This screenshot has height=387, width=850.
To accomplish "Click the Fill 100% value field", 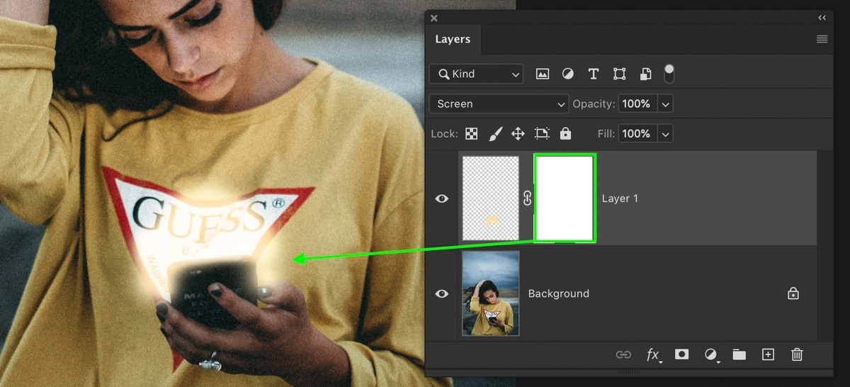I will (x=636, y=133).
